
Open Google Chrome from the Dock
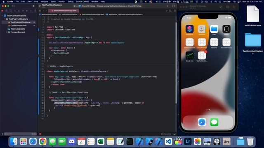[43, 141]
